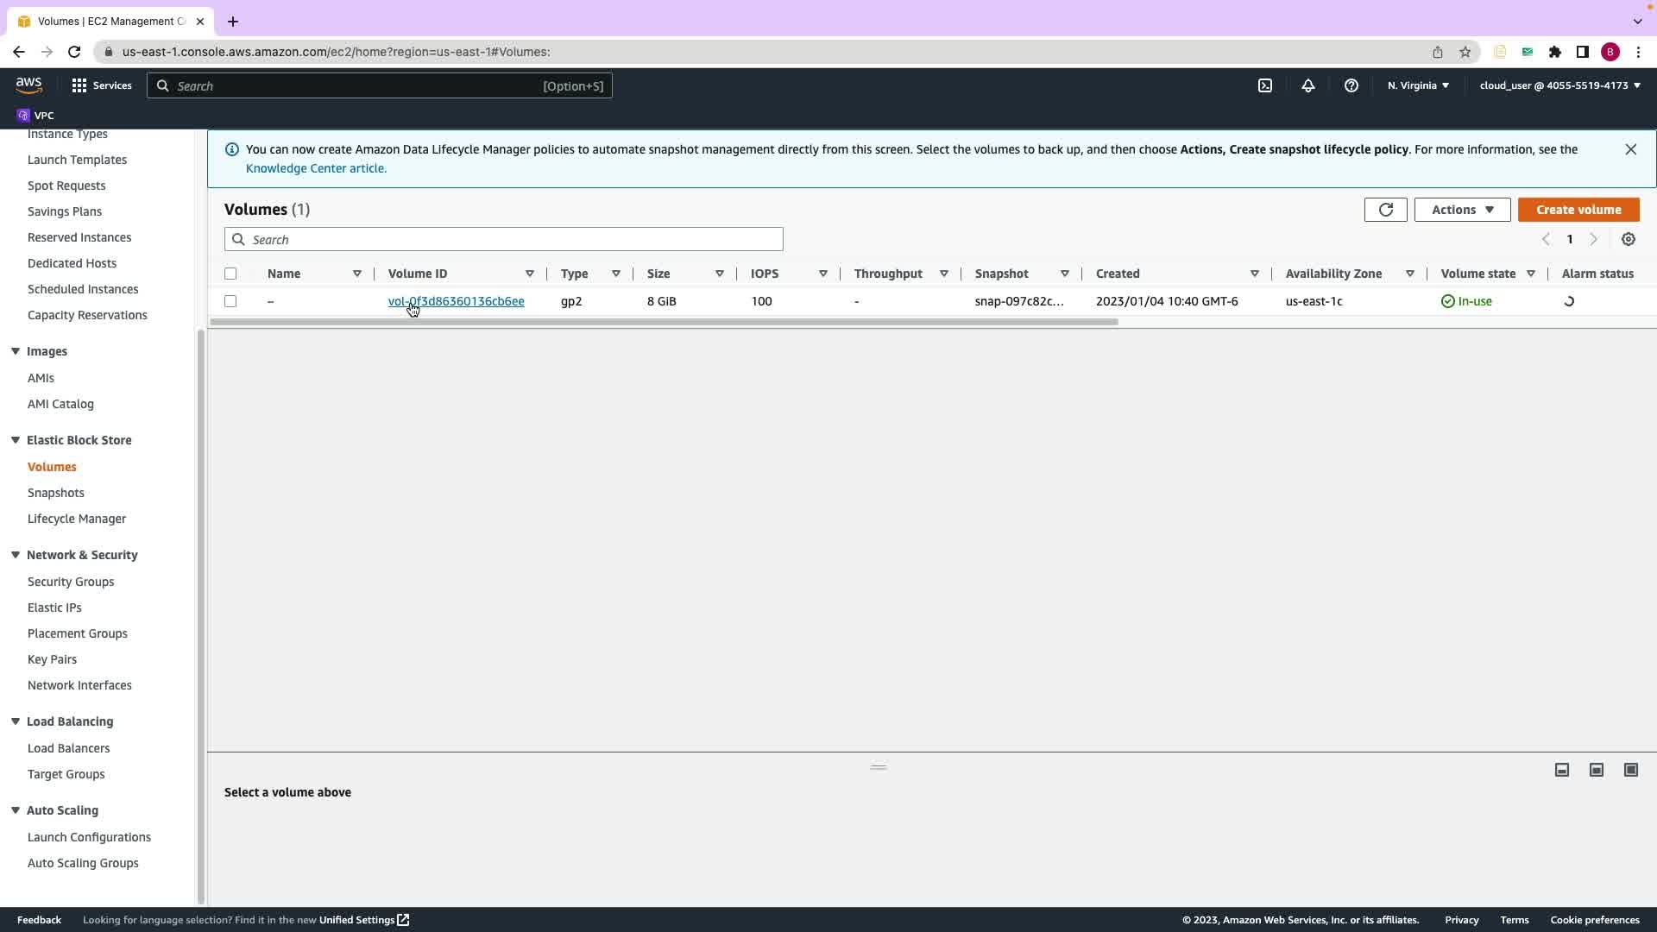Open the notifications bell icon
The height and width of the screenshot is (932, 1657).
click(x=1308, y=85)
